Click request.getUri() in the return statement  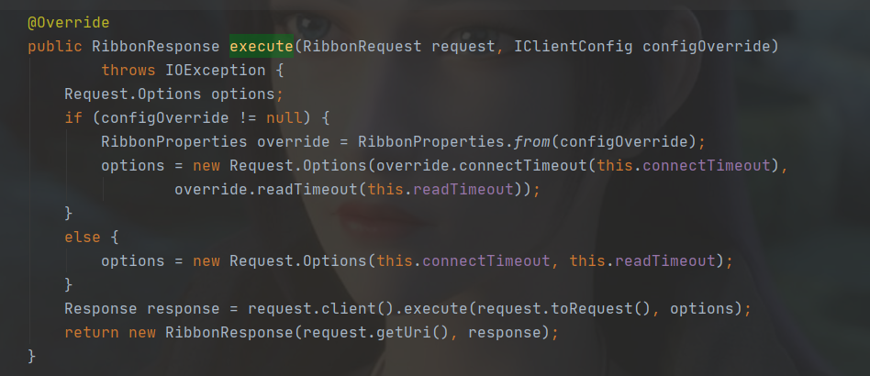pos(376,333)
